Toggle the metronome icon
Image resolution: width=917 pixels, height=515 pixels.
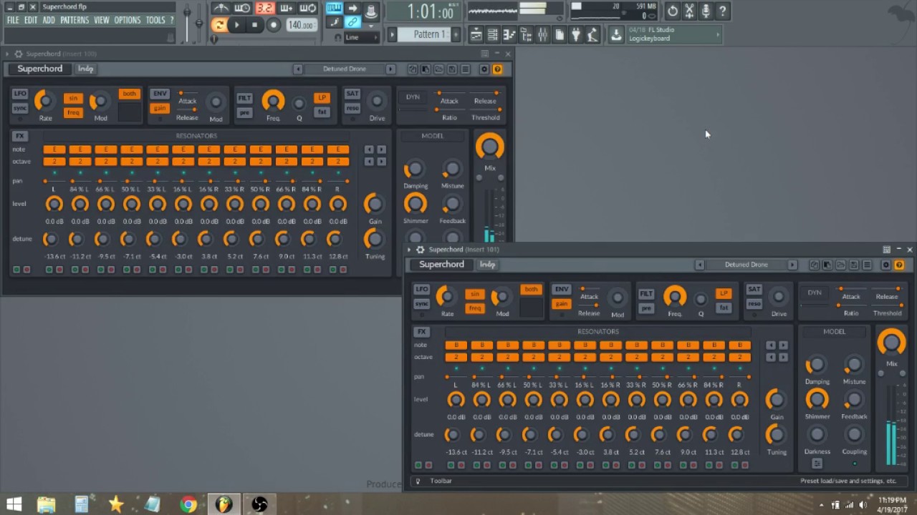pyautogui.click(x=221, y=9)
